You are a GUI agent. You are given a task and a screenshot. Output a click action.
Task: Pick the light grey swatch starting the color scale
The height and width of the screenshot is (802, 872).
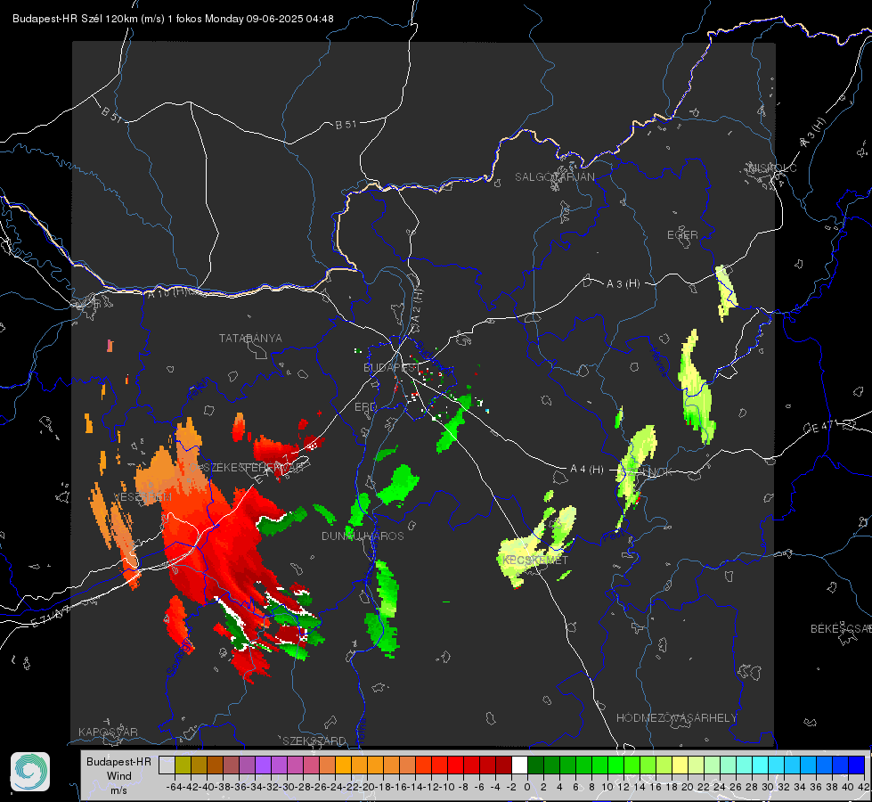coord(167,765)
